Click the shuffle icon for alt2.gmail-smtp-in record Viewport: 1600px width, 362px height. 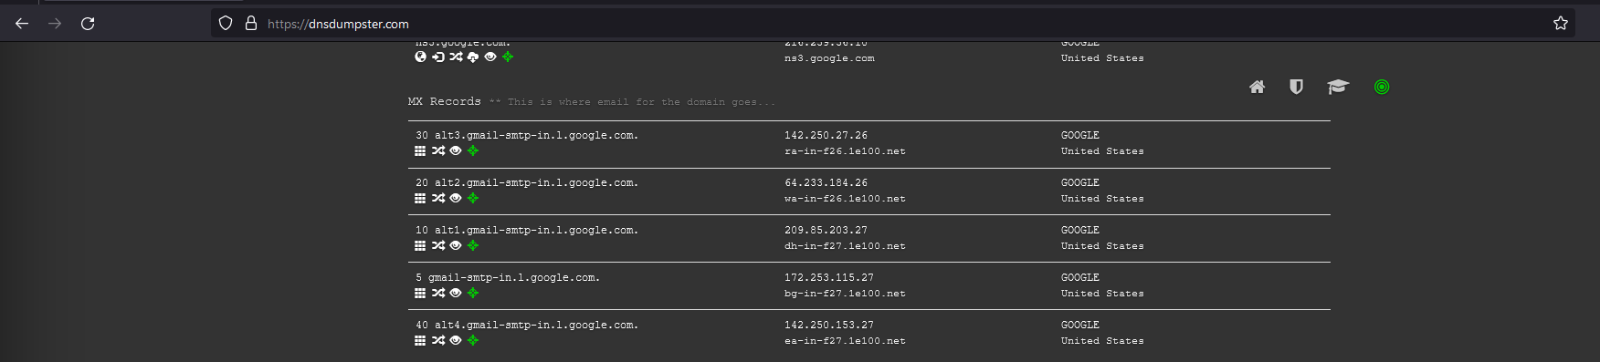(438, 198)
